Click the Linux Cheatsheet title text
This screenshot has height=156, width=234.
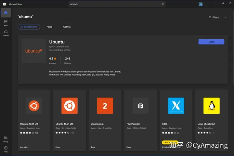tap(206, 124)
